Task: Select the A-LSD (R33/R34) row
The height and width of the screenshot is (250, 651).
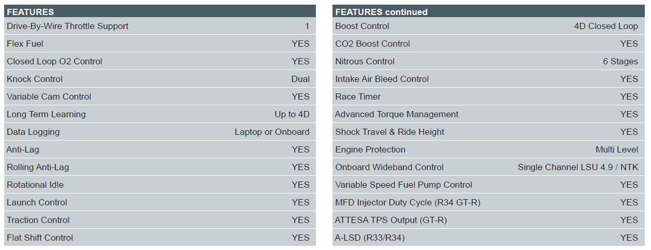Action: [x=488, y=238]
